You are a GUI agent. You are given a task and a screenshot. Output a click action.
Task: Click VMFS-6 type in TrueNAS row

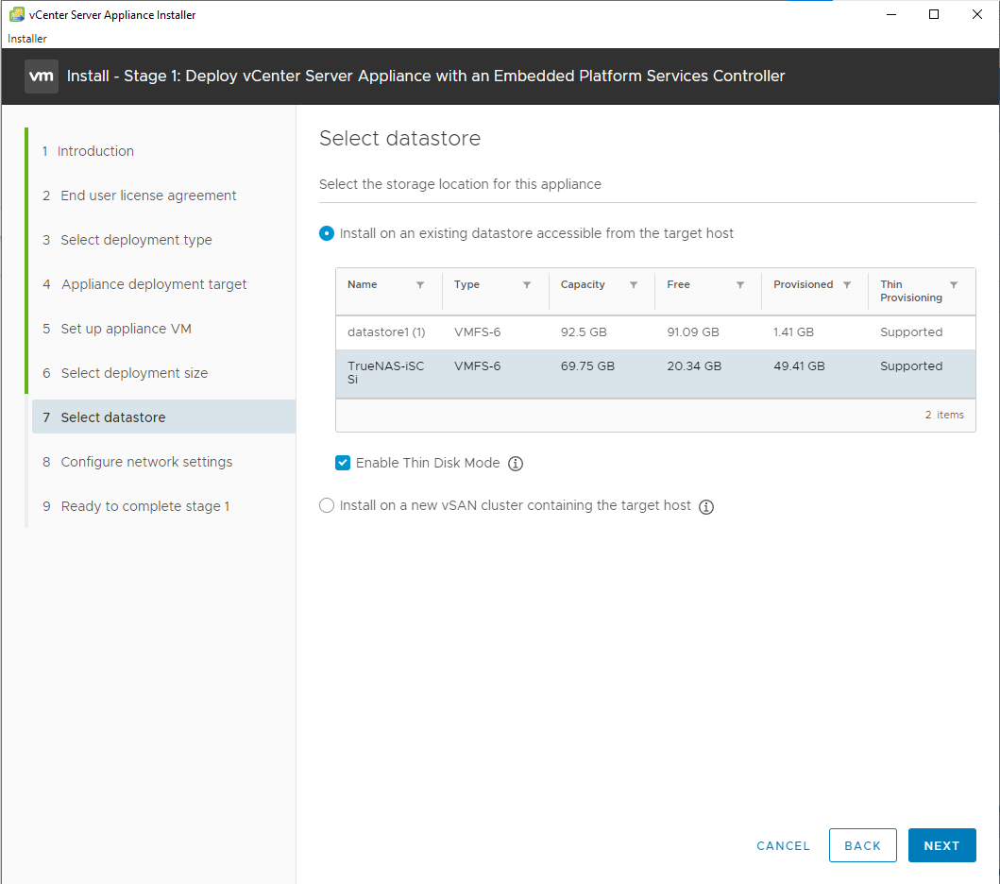(477, 366)
